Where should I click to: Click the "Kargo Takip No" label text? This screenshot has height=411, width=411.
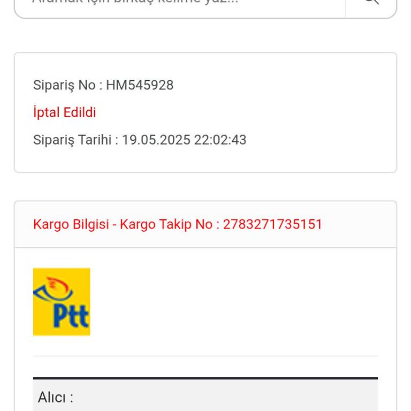coord(166,224)
